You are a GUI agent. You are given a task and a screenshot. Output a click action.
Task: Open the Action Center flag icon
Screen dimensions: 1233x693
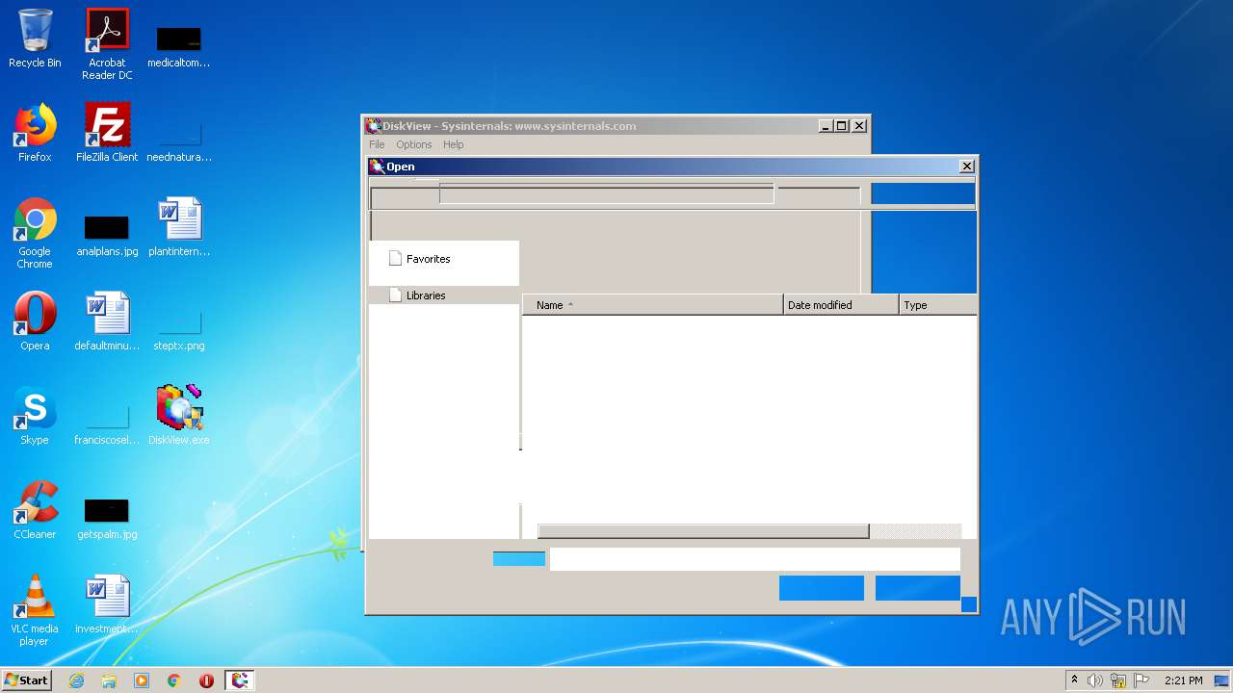[x=1141, y=680]
